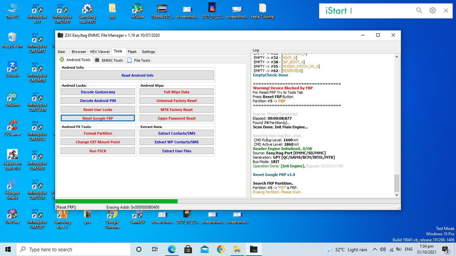
Task: Click the log scrollbar down arrow
Action: coord(397,194)
